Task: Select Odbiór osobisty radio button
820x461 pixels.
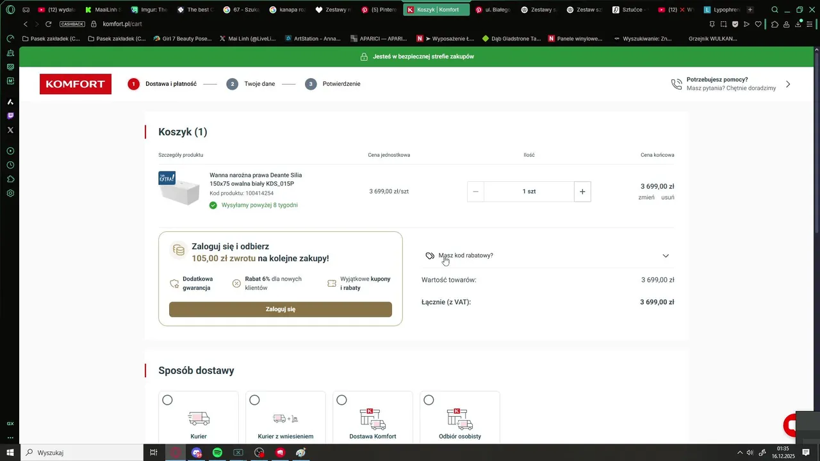Action: tap(429, 400)
